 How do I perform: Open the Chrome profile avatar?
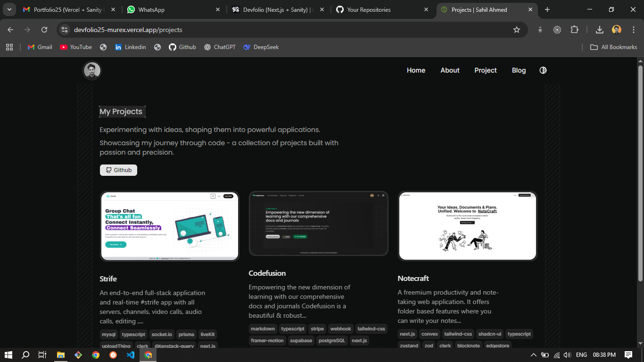617,30
